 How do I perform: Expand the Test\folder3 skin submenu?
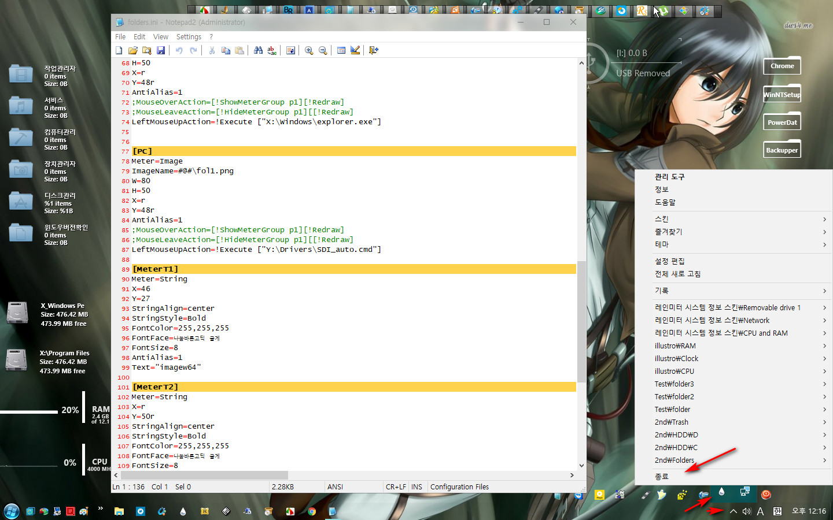click(x=734, y=384)
